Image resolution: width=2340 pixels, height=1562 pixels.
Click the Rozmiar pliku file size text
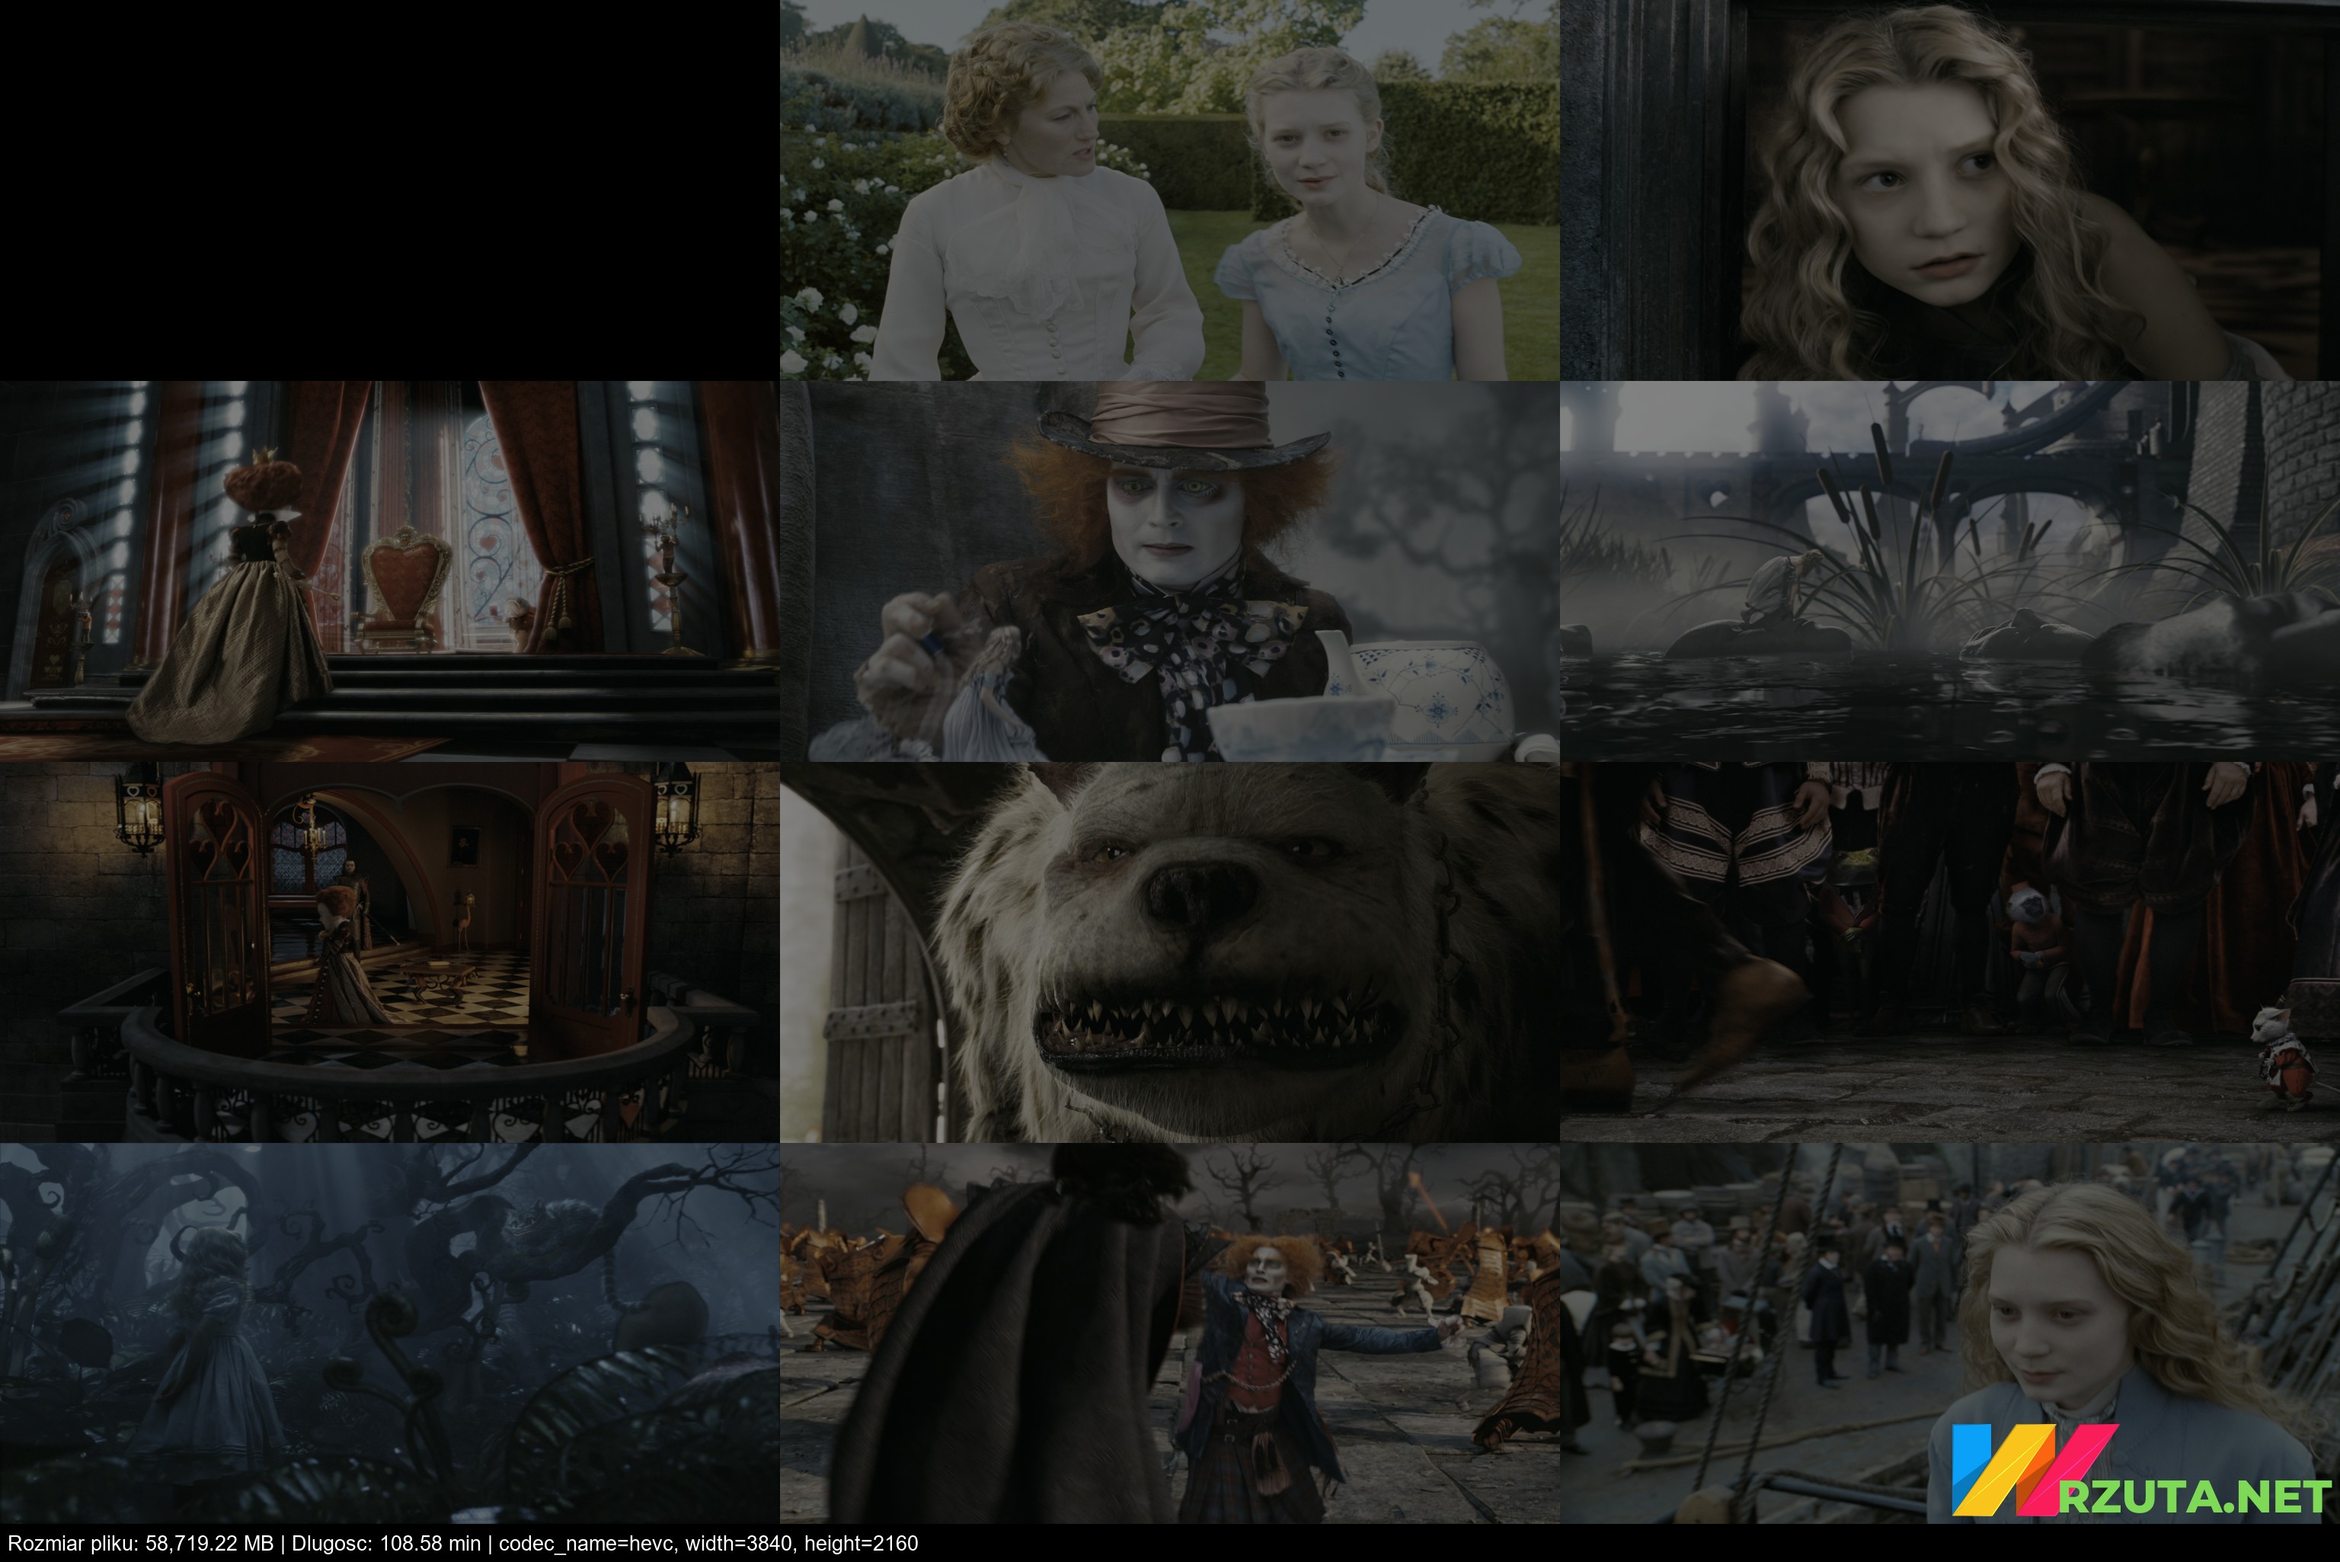(140, 1544)
